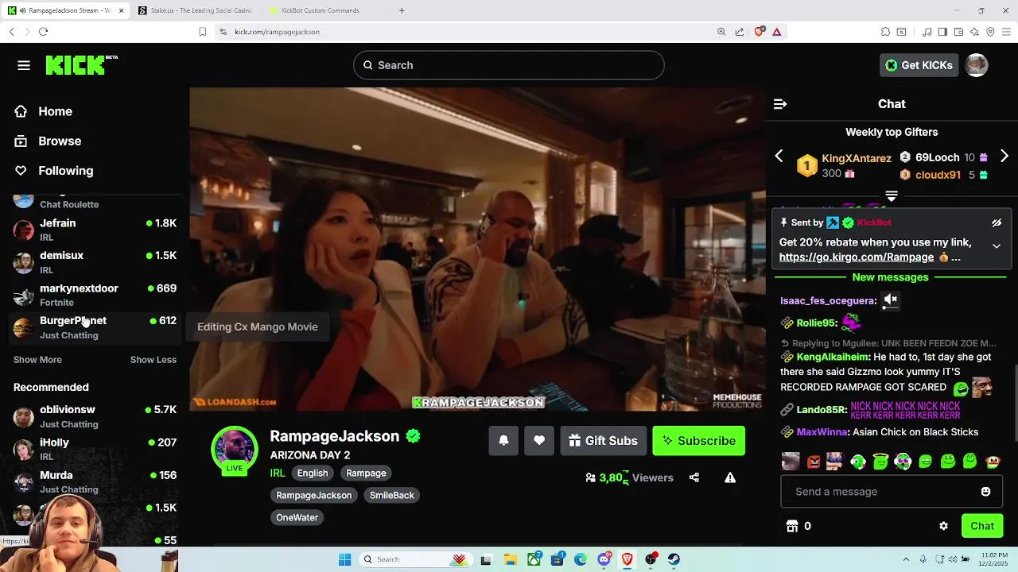1018x572 pixels.
Task: Click the Brave Rewards triangle icon
Action: (x=777, y=32)
